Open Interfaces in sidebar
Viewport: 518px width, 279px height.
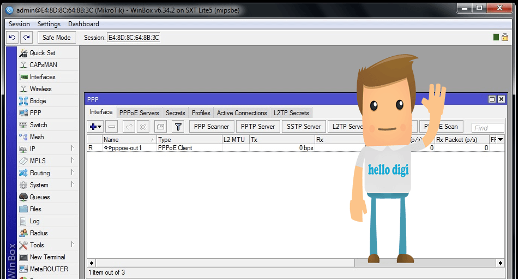(48, 77)
